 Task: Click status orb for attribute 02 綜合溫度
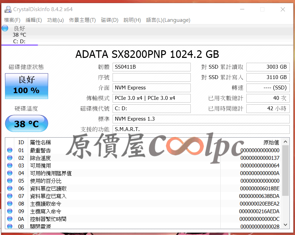point(10,158)
